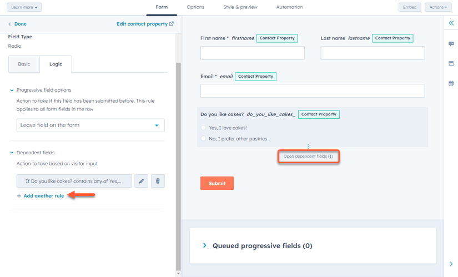Screen dimensions: 458x277
Task: Click the right chevron at bottom of sidebar
Action: click(451, 264)
